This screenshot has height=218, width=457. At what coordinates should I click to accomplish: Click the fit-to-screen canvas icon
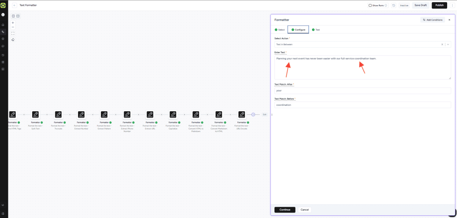[x=13, y=33]
